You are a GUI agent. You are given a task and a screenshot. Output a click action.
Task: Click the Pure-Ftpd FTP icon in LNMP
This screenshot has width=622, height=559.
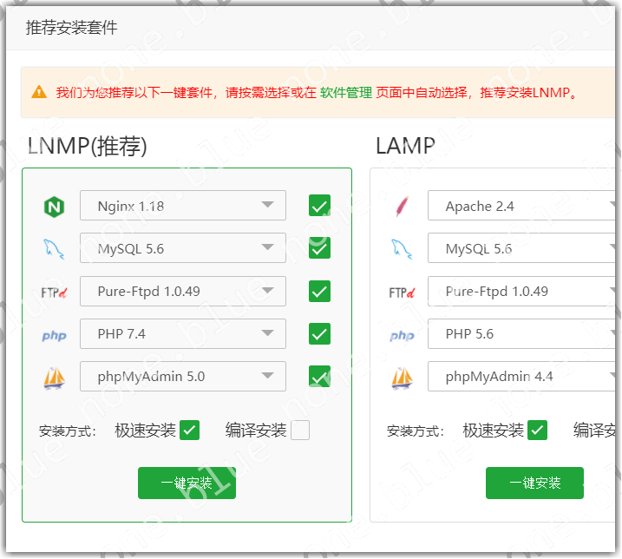(x=54, y=292)
